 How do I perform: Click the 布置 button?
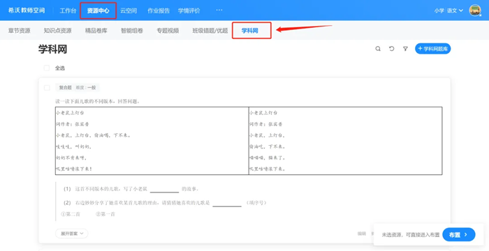click(x=458, y=235)
